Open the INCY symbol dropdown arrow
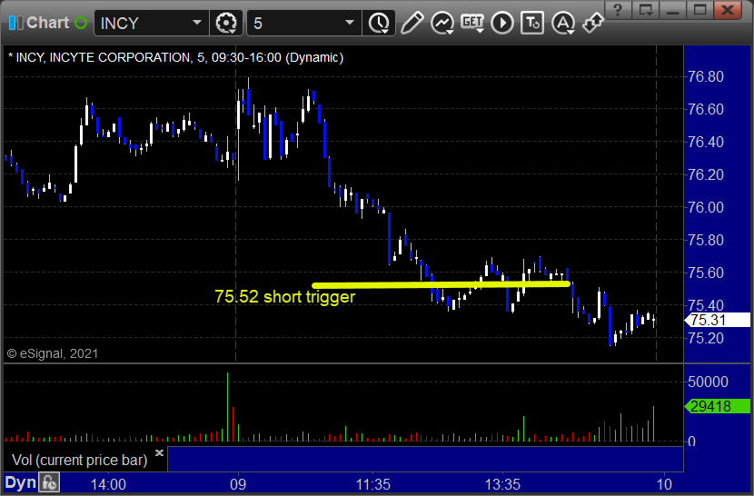The image size is (754, 496). point(196,23)
